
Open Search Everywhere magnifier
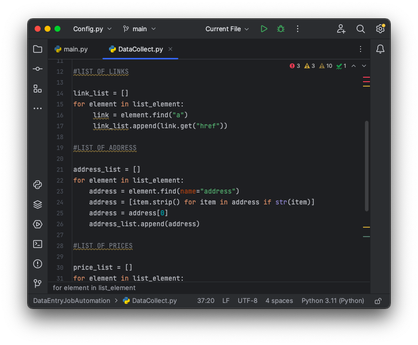click(x=361, y=29)
